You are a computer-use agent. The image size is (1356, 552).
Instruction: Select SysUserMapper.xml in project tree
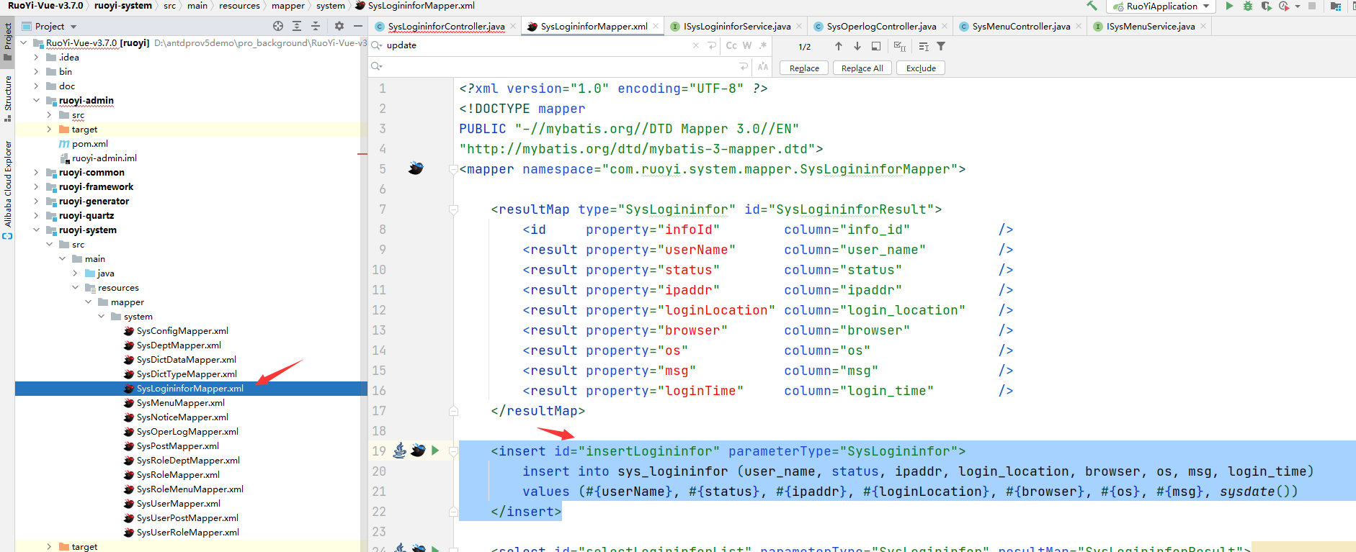pos(178,503)
